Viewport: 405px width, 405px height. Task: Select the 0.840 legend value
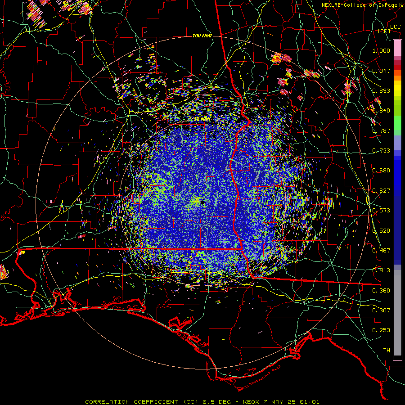tap(381, 111)
